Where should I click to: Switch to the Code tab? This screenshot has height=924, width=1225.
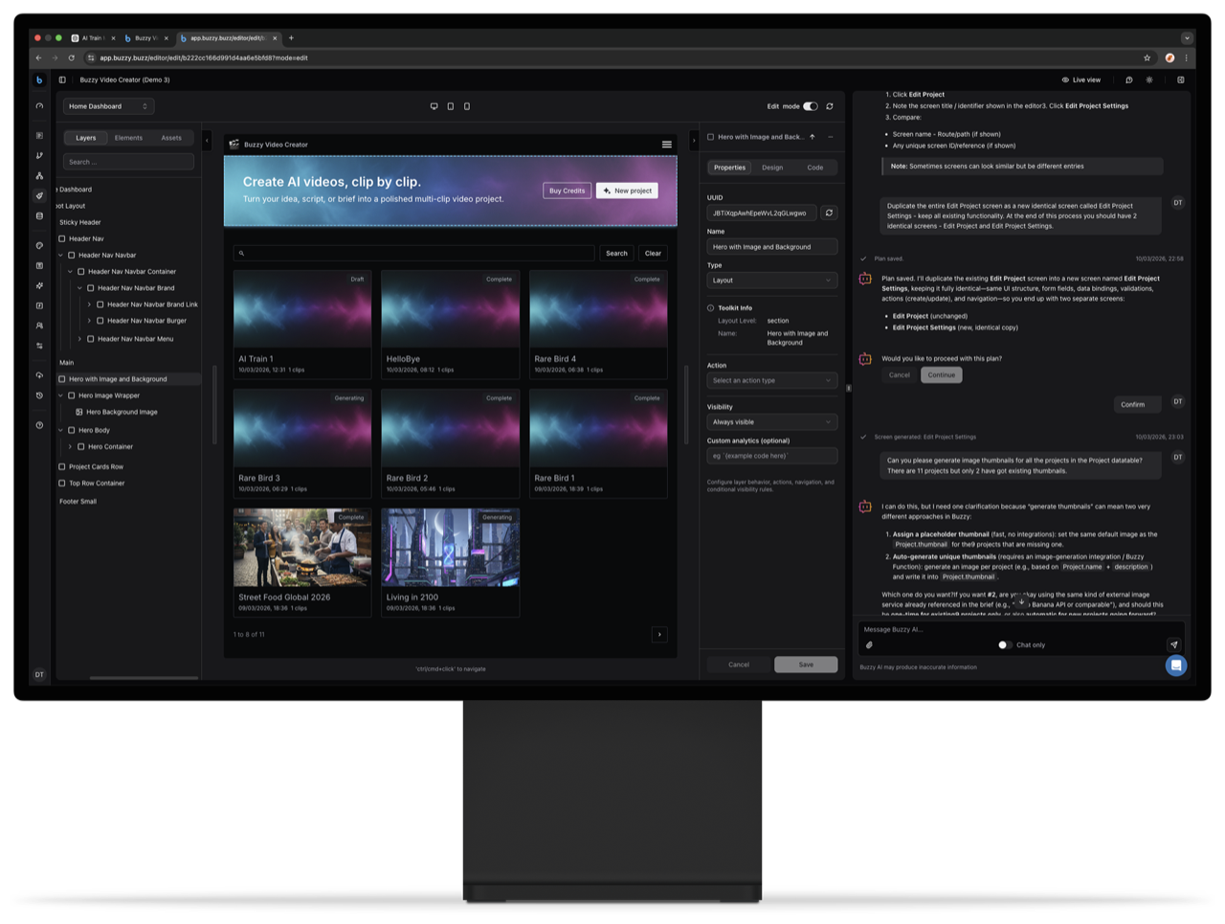[815, 168]
